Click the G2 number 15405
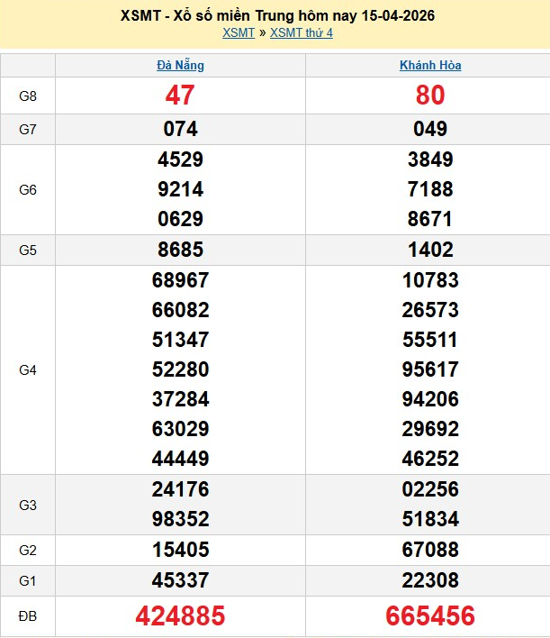The image size is (550, 638). [x=180, y=550]
